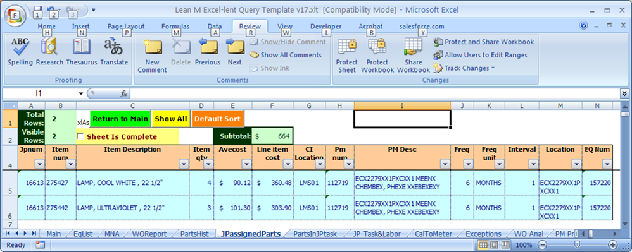Screen dimensions: 632x252
Task: Switch to Main sheet tab
Action: pos(54,234)
